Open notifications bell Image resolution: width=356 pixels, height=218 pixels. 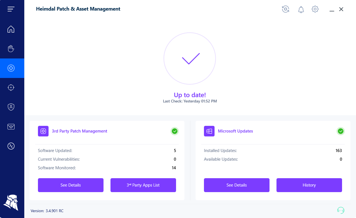301,9
